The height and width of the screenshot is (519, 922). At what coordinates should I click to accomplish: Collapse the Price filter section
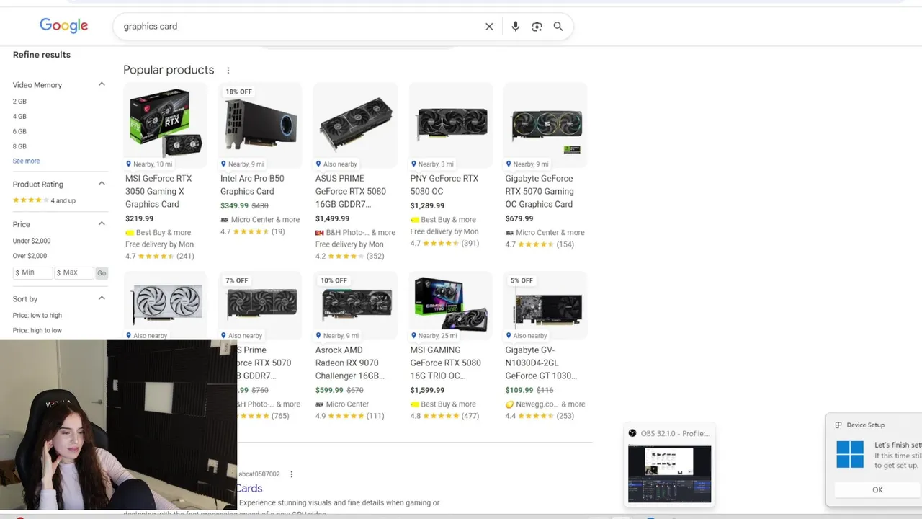pyautogui.click(x=102, y=224)
